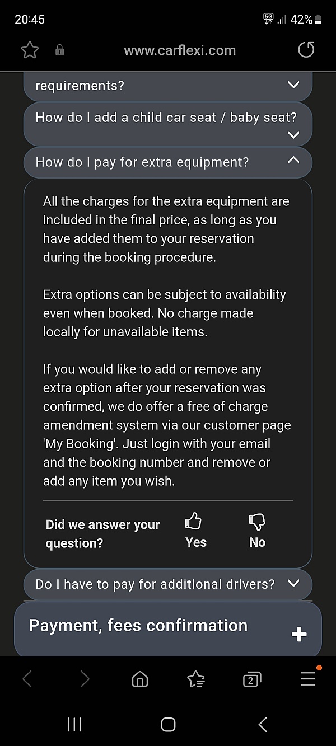Open the browser hamburger menu
The image size is (336, 746).
(x=308, y=678)
